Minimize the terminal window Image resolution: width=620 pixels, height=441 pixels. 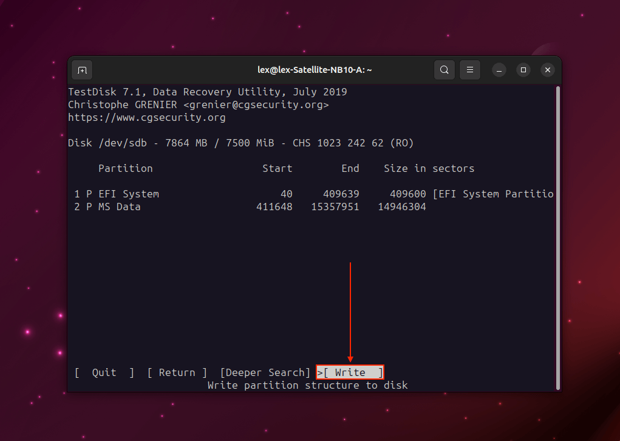pyautogui.click(x=499, y=70)
